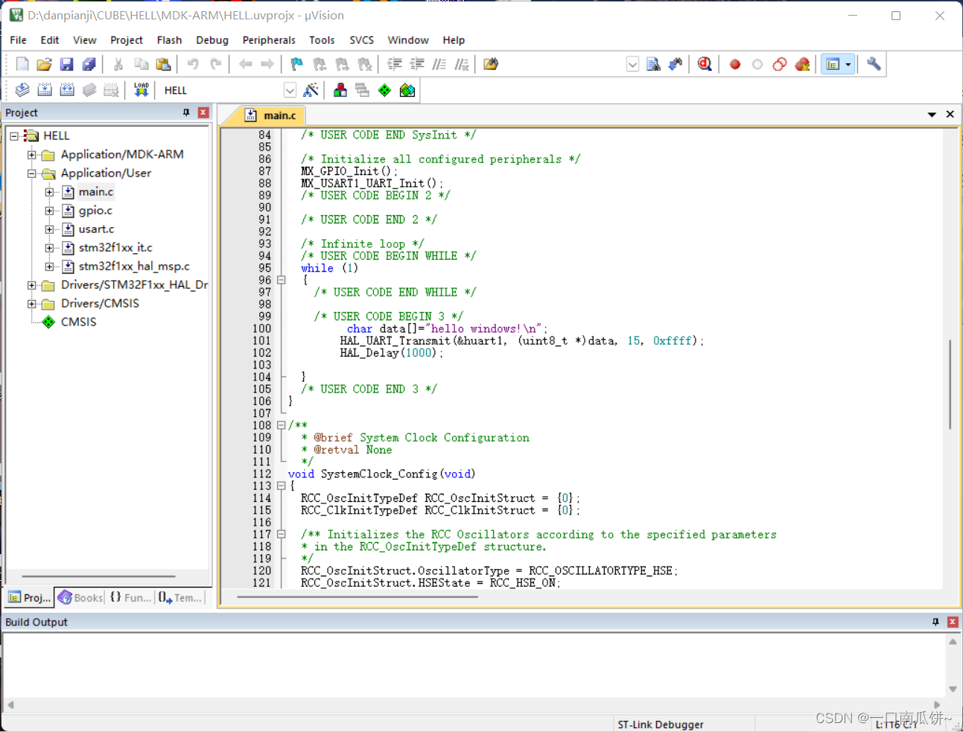Select stm32f1xx_hal_msp.c in the project tree
Viewport: 963px width, 732px height.
click(x=134, y=267)
